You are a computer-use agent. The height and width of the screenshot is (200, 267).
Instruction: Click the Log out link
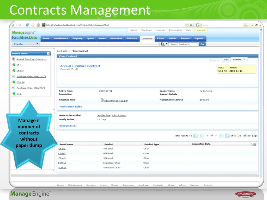tap(201, 30)
